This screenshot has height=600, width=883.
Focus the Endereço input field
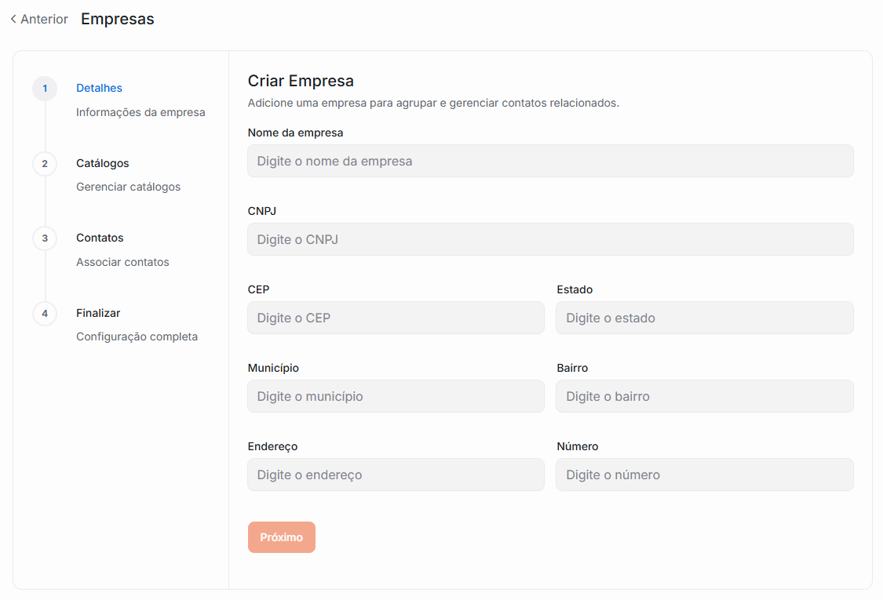click(396, 475)
